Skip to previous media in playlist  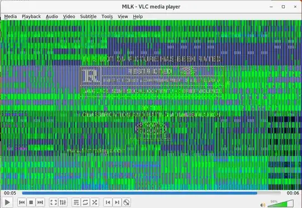[22, 202]
